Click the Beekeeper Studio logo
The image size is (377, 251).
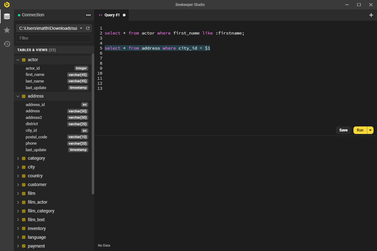pos(7,5)
